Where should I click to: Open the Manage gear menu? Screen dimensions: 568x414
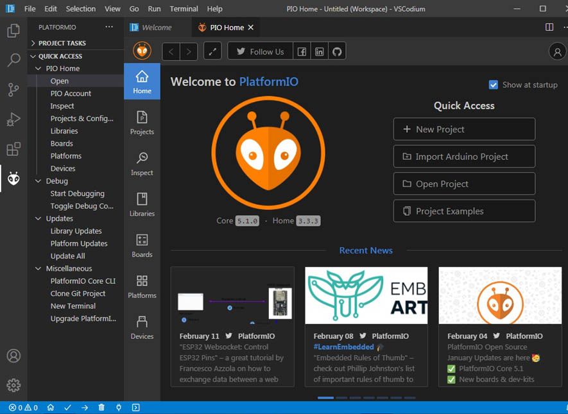point(13,385)
